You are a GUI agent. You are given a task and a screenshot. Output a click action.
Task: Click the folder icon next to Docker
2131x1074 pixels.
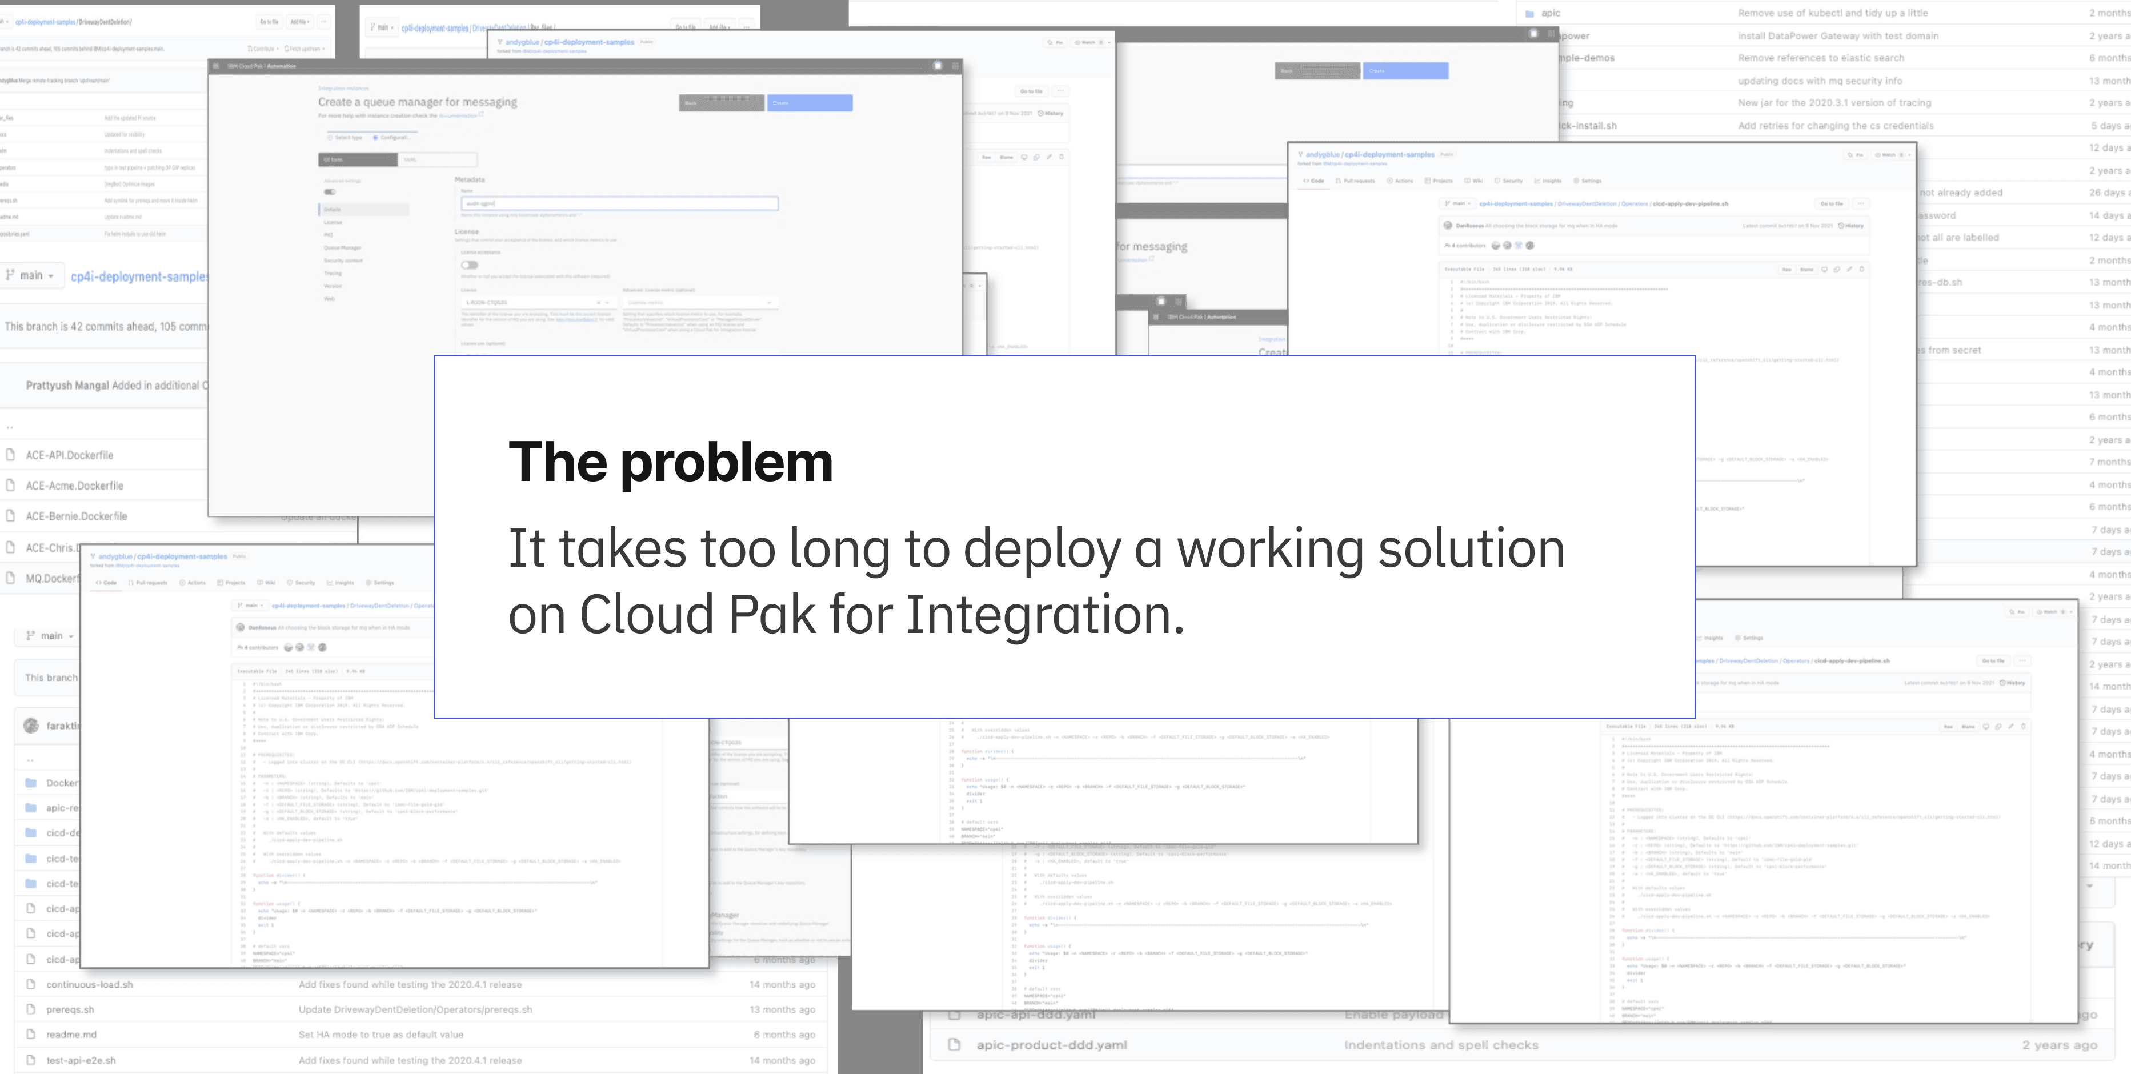click(31, 782)
